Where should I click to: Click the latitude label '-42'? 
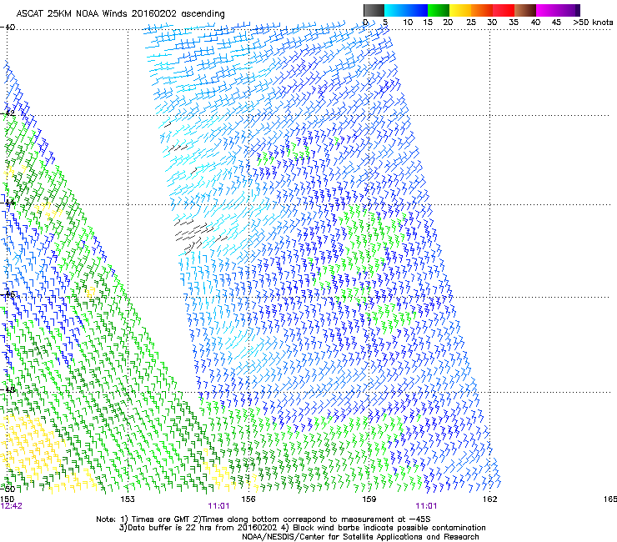click(8, 113)
